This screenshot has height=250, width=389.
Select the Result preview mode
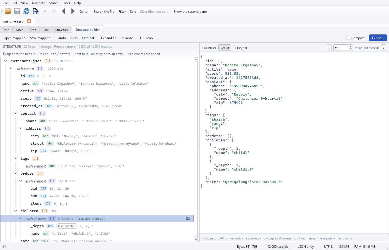[x=225, y=48]
